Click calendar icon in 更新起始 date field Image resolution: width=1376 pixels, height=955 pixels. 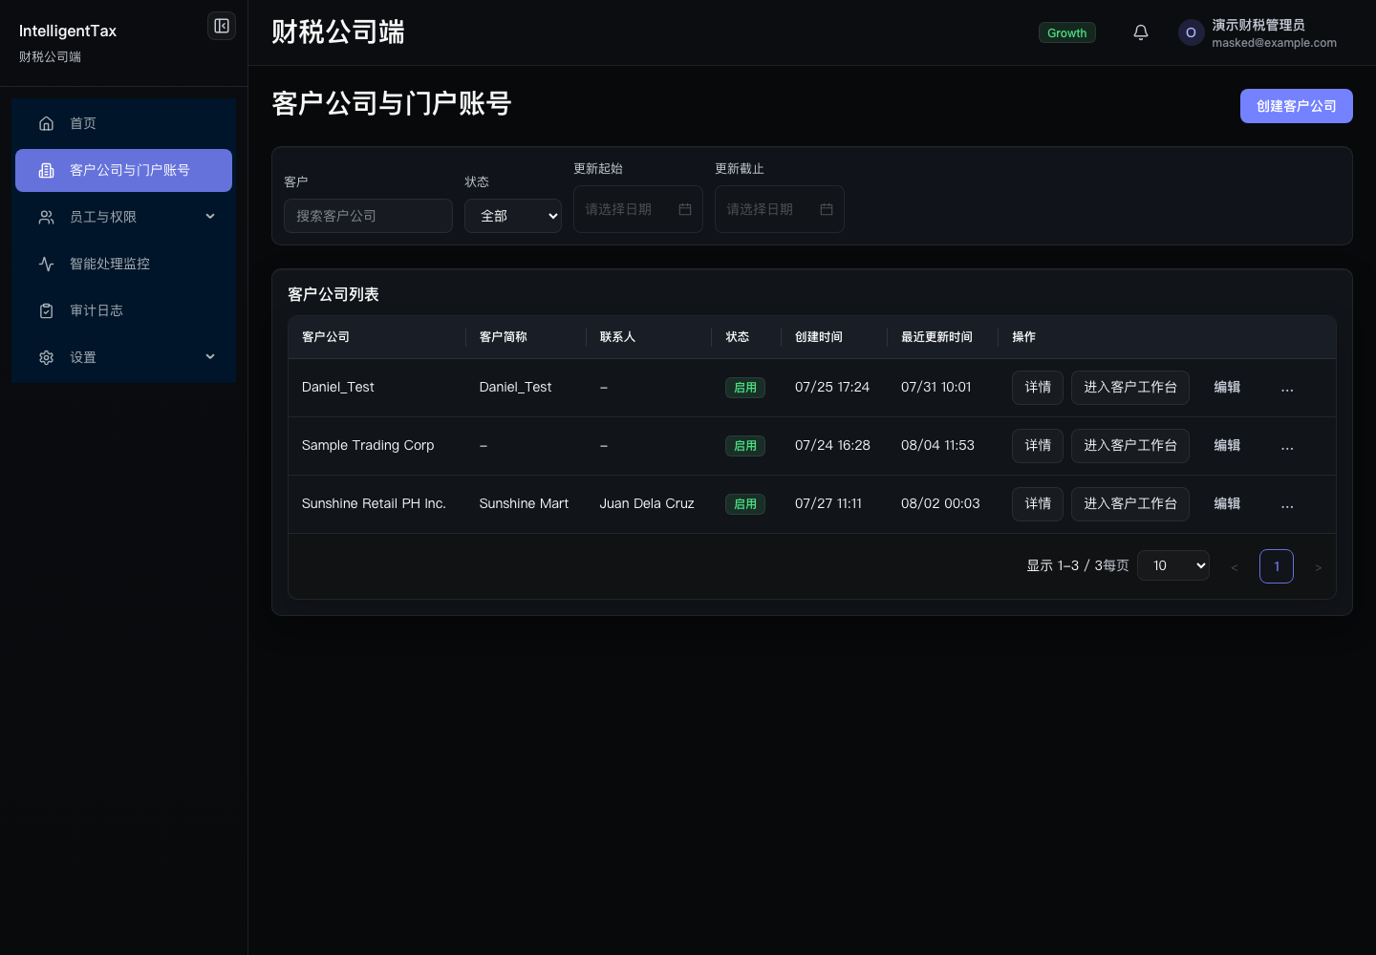coord(685,209)
